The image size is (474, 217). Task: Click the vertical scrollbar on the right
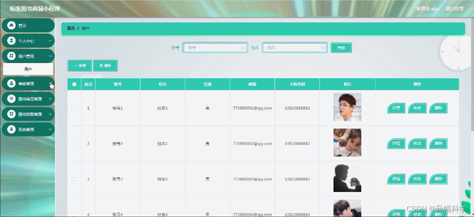472,75
